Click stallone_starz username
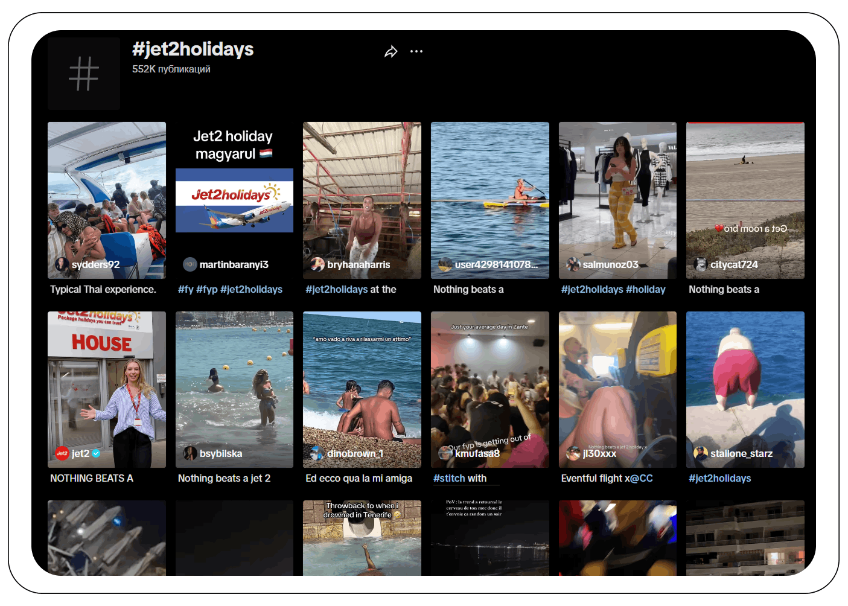848x606 pixels. coord(741,453)
